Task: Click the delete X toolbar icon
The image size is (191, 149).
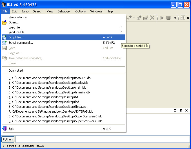Action: [152, 18]
